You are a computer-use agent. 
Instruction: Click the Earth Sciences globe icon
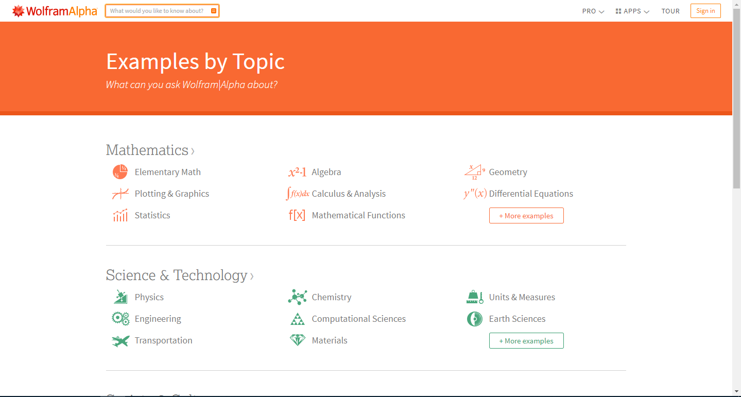tap(474, 319)
